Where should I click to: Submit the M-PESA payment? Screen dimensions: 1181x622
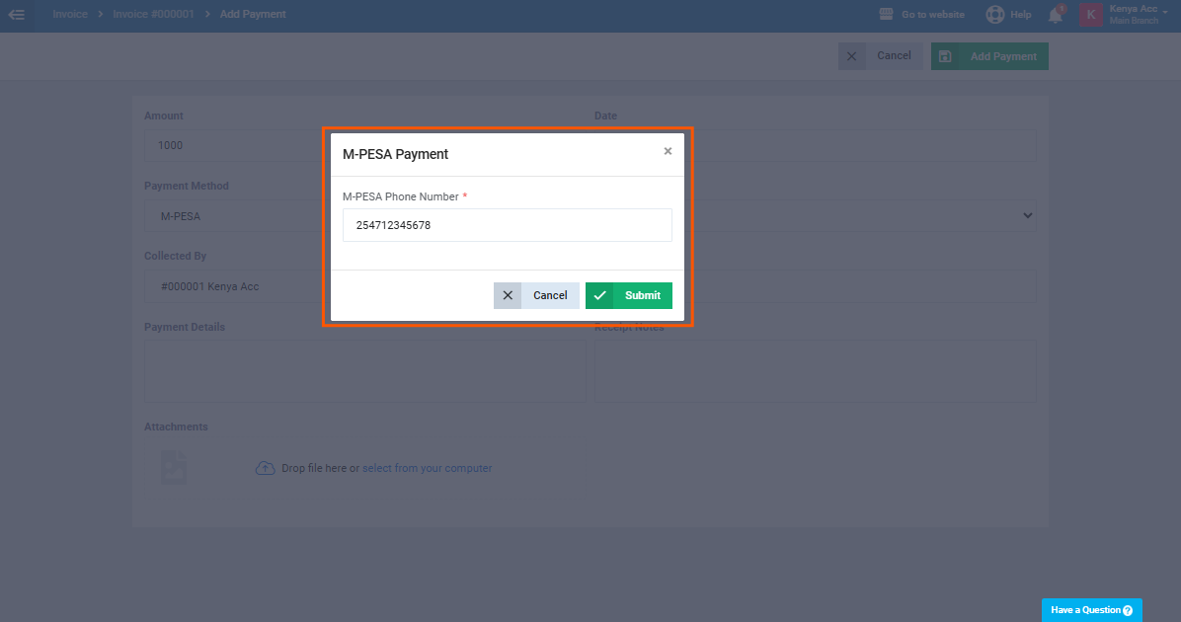[629, 295]
